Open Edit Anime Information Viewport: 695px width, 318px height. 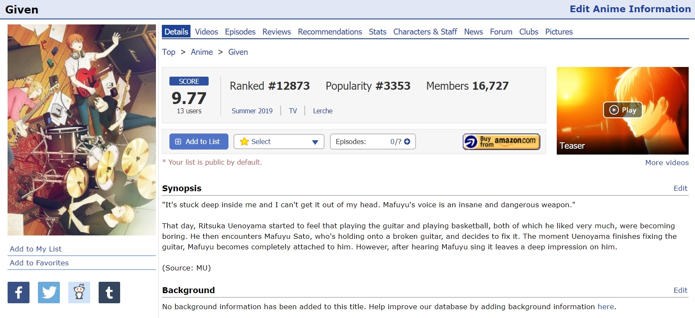[x=630, y=9]
